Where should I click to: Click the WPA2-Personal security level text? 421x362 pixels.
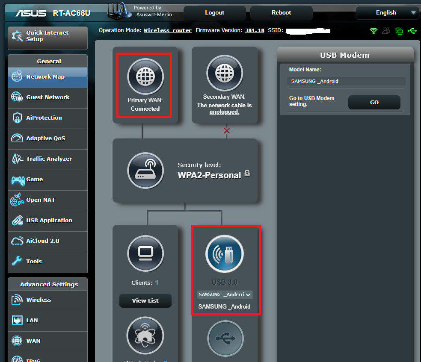click(209, 175)
